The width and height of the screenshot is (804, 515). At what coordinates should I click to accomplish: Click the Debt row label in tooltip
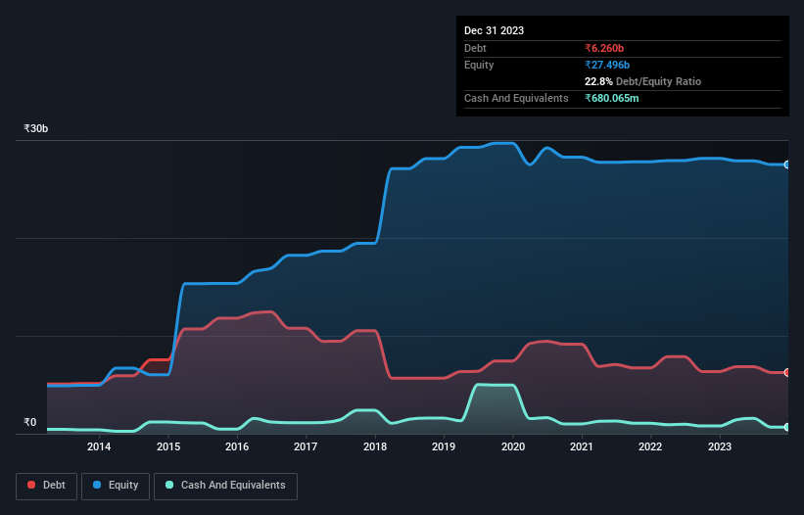click(475, 48)
